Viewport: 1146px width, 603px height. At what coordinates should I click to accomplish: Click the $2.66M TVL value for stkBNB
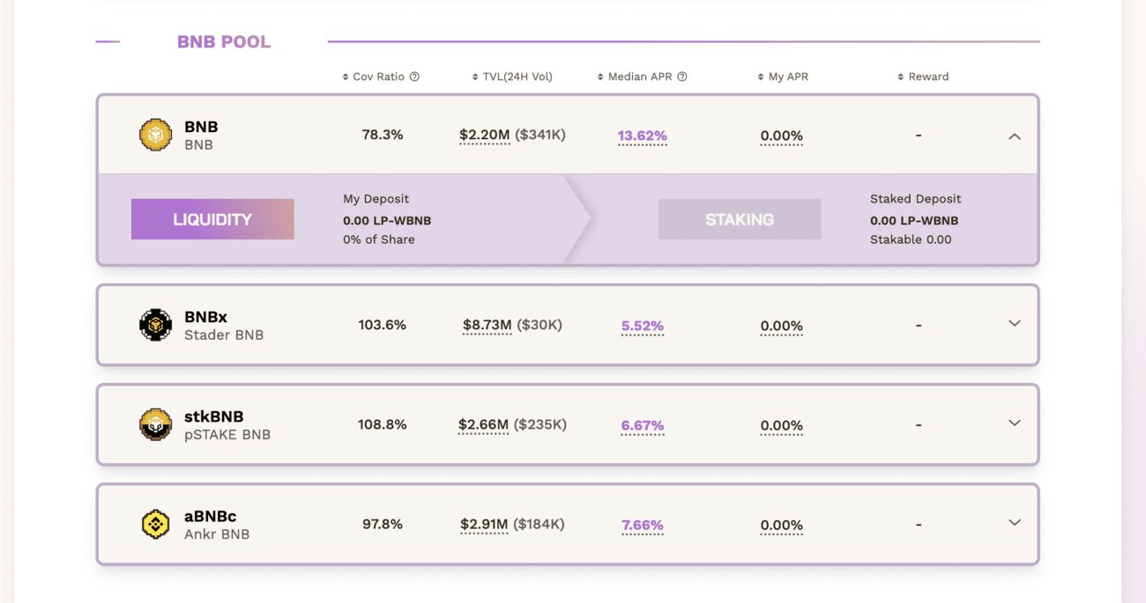[x=484, y=424]
